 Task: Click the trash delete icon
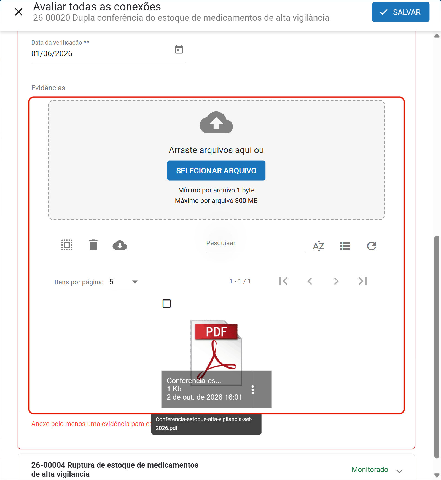tap(93, 245)
